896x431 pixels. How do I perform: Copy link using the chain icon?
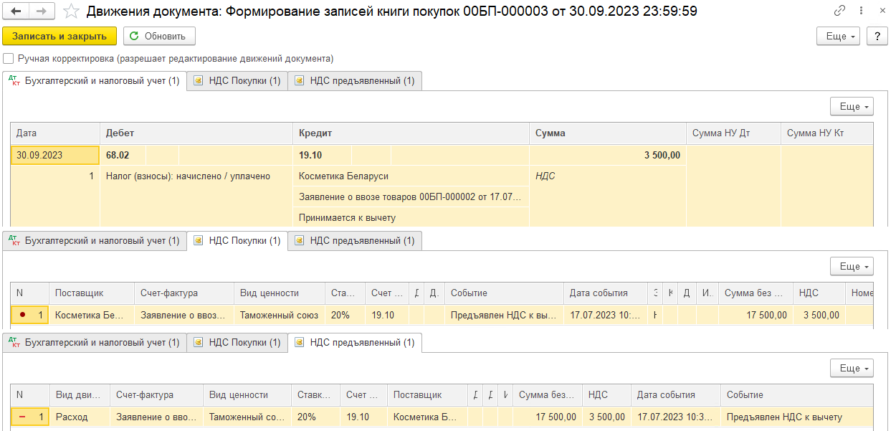click(x=839, y=11)
